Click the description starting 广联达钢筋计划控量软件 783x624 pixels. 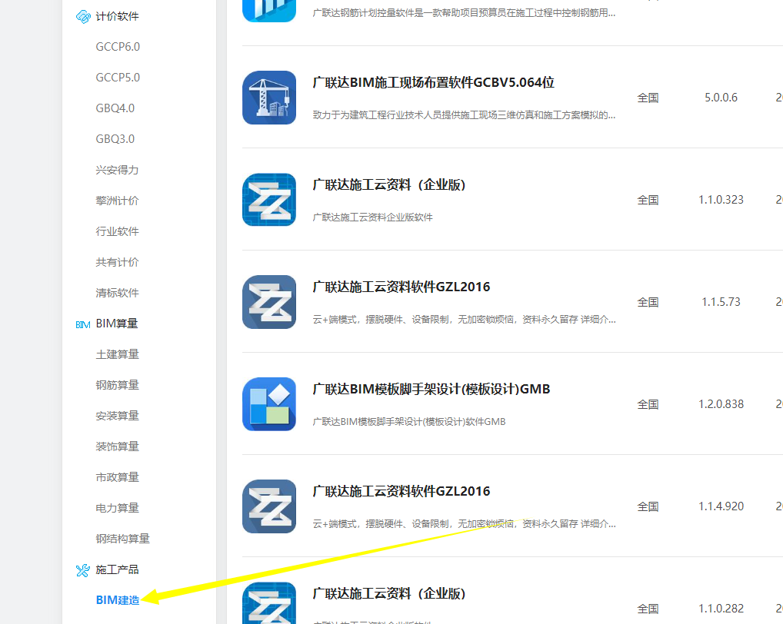pyautogui.click(x=464, y=13)
